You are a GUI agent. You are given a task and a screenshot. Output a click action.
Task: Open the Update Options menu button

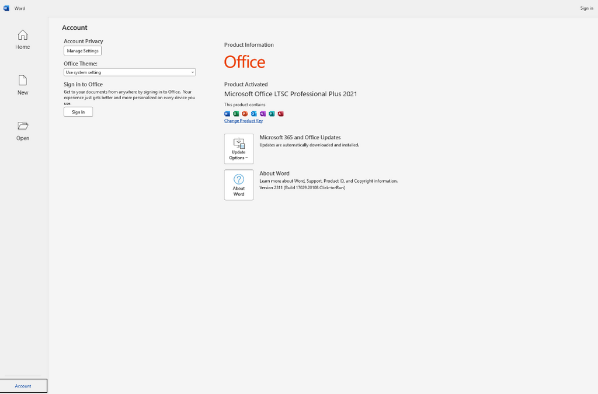coord(239,149)
